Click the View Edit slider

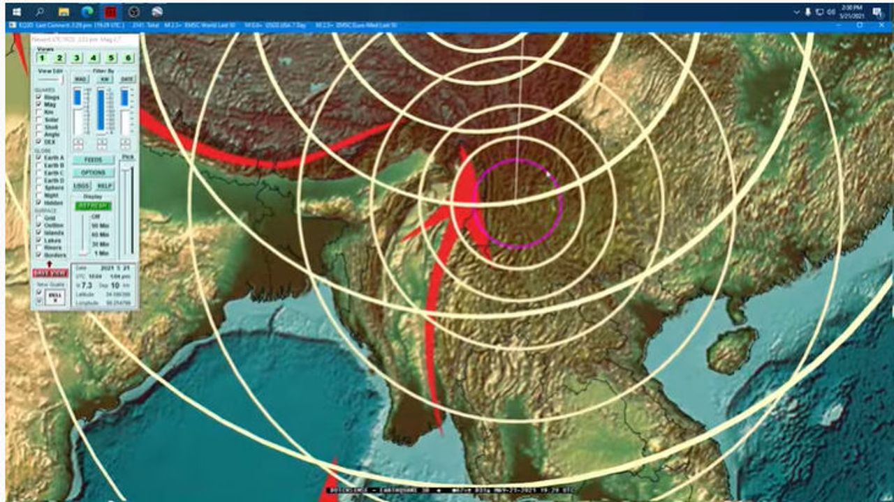[52, 79]
